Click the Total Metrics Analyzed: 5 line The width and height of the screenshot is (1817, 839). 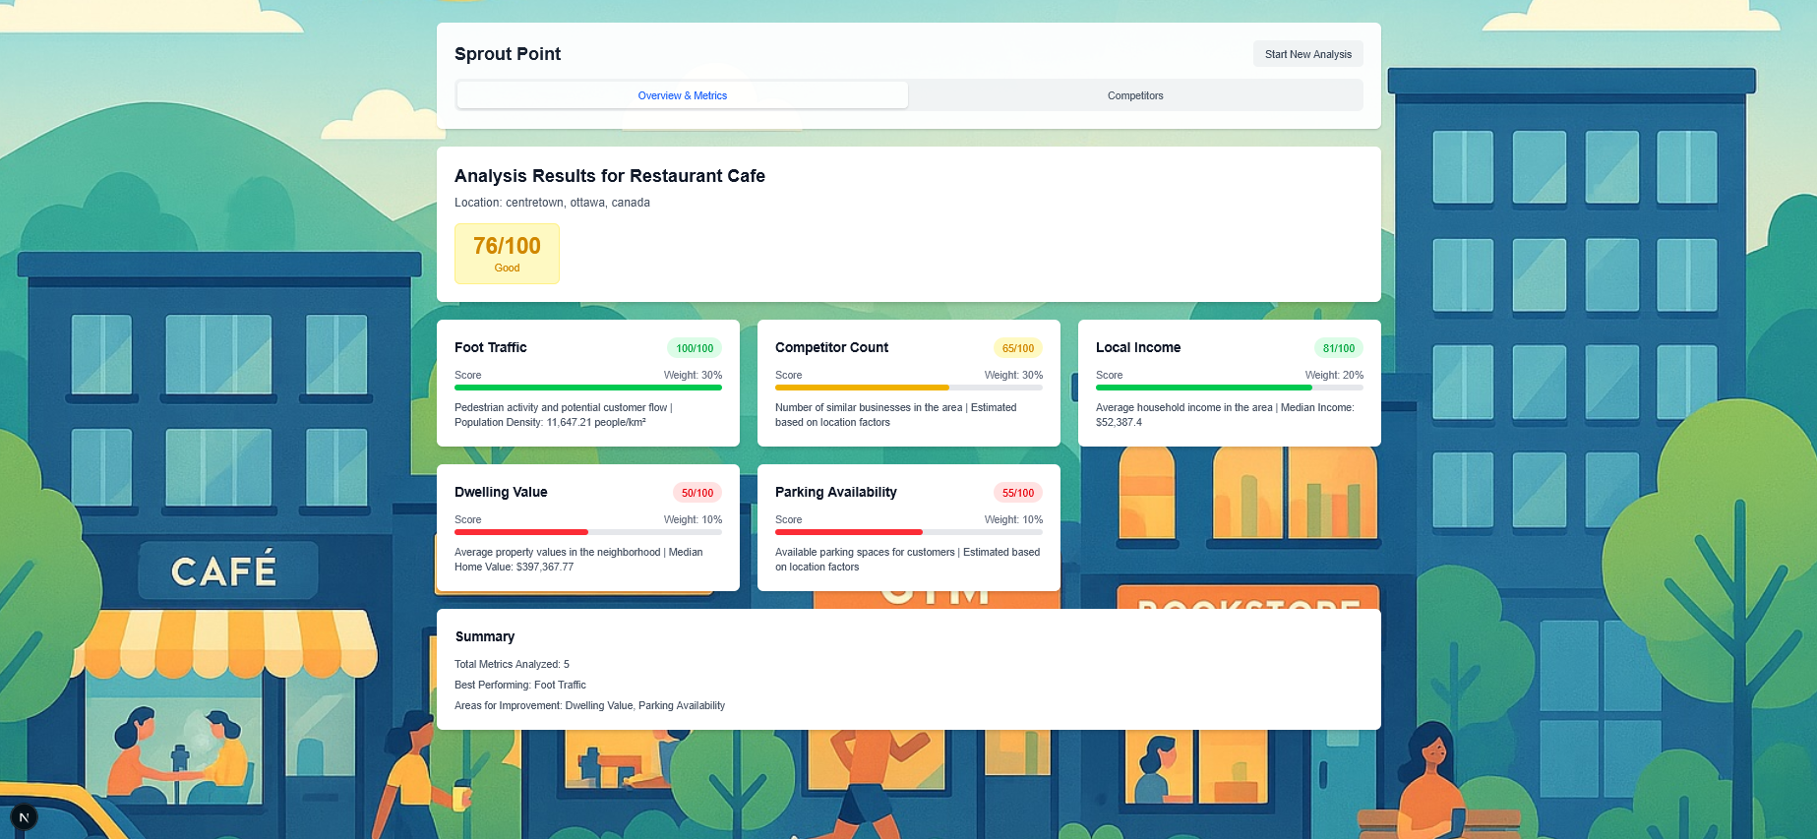pyautogui.click(x=512, y=664)
